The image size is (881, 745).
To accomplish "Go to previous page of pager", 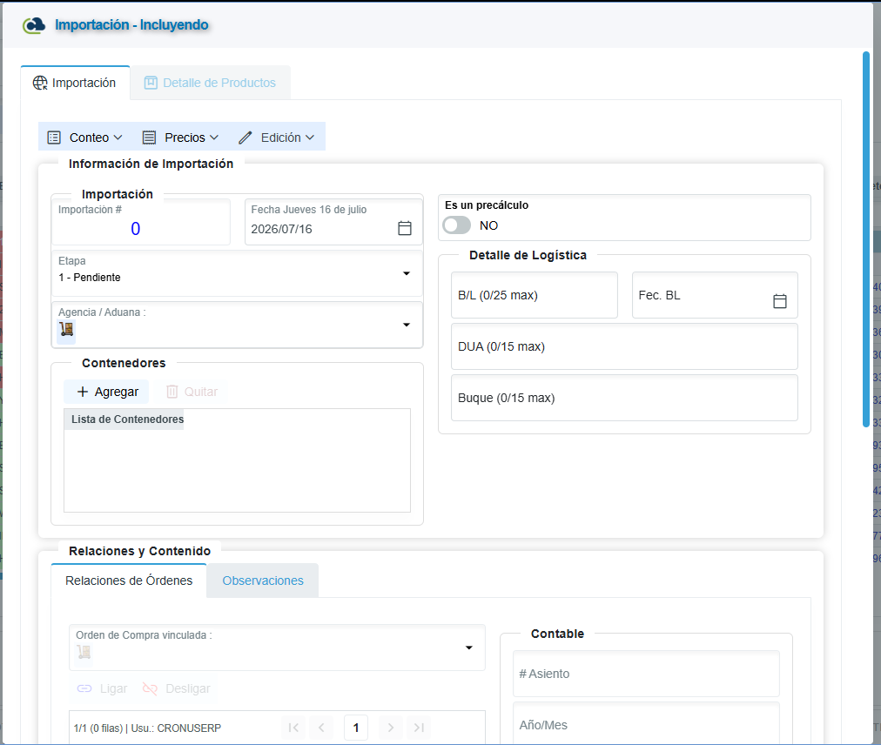I will pos(321,728).
